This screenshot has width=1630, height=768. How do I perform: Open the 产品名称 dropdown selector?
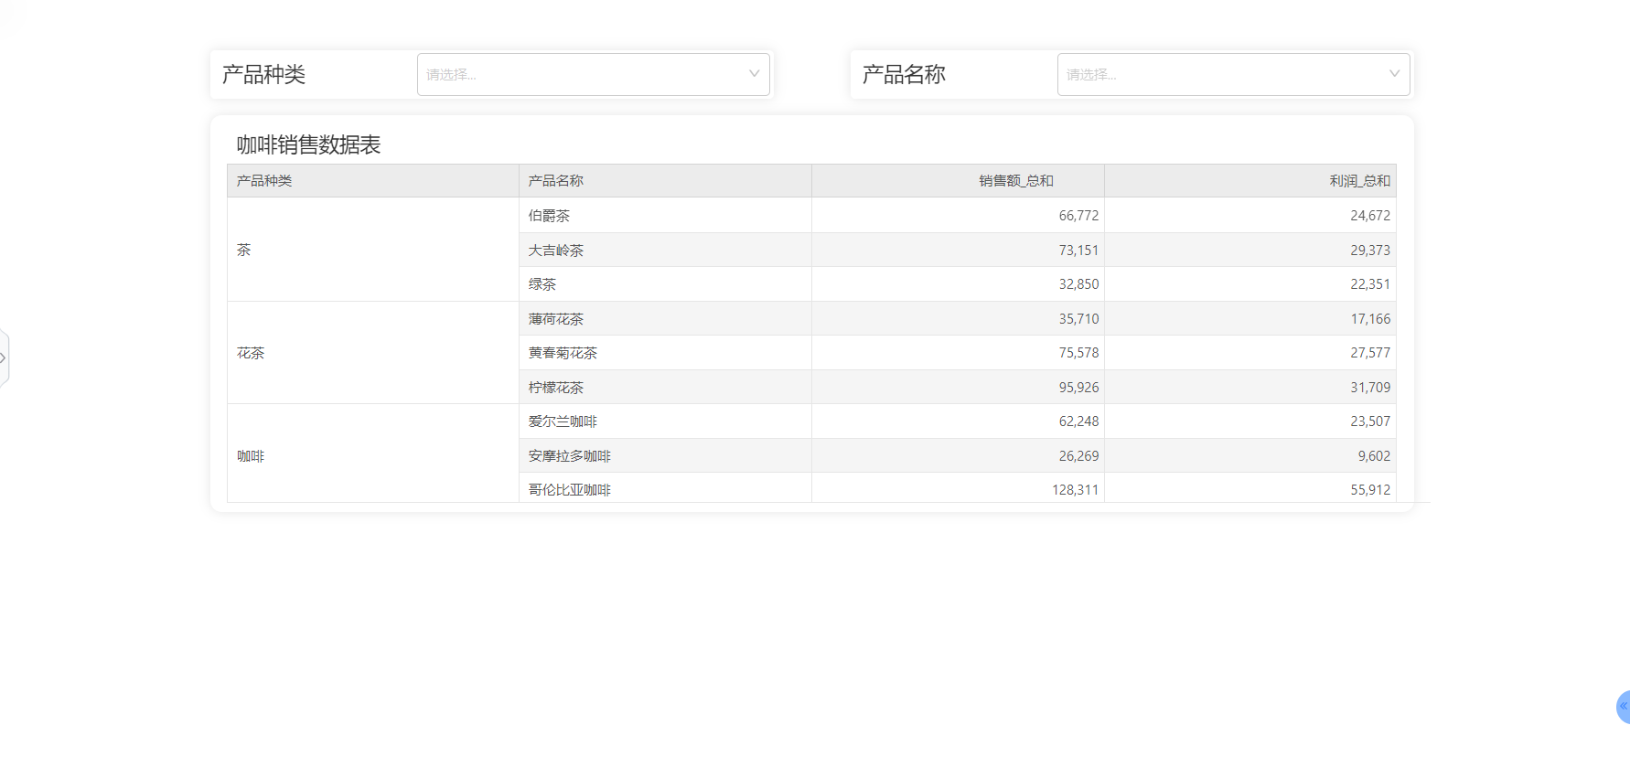(x=1233, y=74)
